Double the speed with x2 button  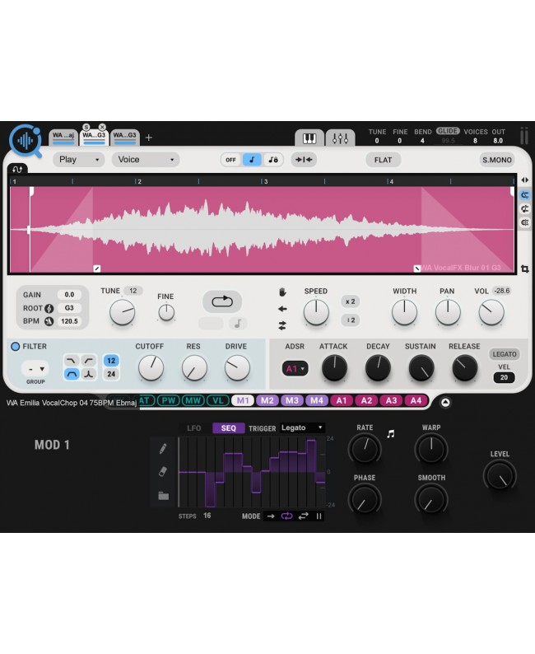pyautogui.click(x=351, y=301)
